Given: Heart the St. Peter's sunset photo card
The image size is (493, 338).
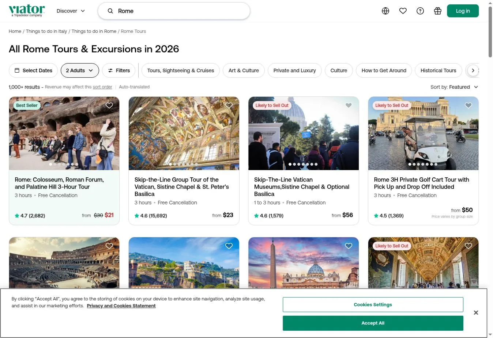Looking at the screenshot, I should (349, 246).
